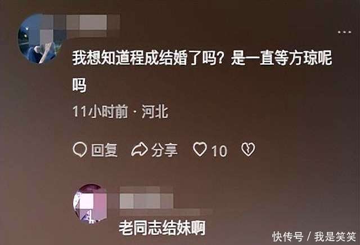360x245 pixels.
Task: Click the 11小时前 timestamp
Action: 100,112
